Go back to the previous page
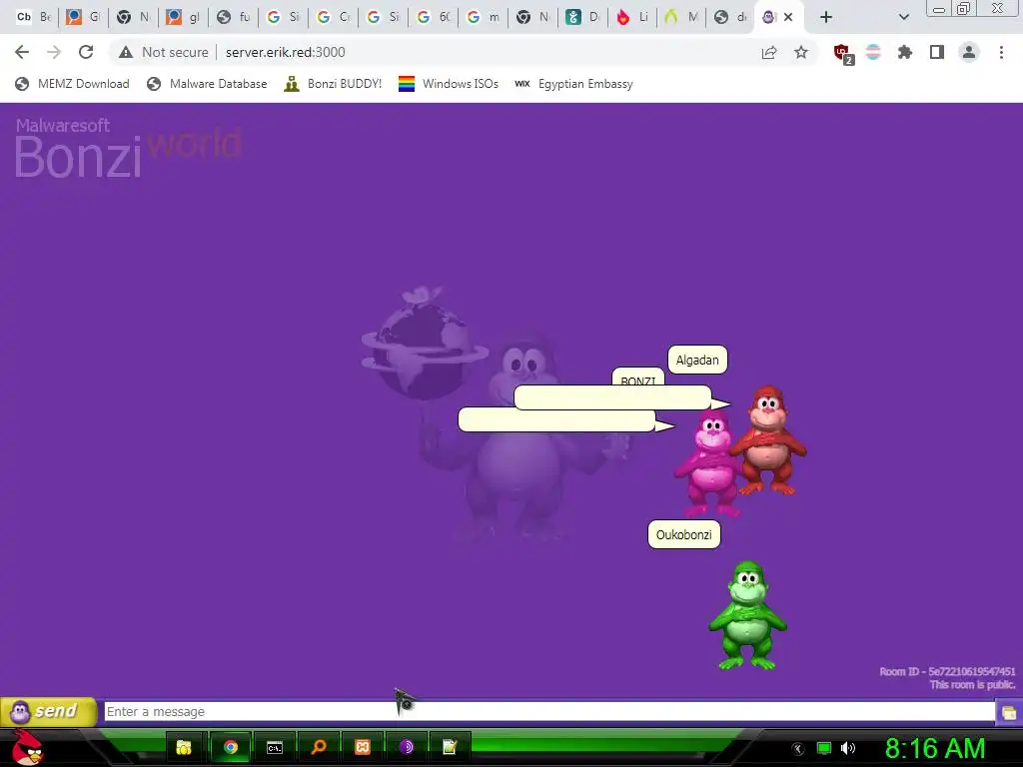The width and height of the screenshot is (1023, 767). coord(22,52)
